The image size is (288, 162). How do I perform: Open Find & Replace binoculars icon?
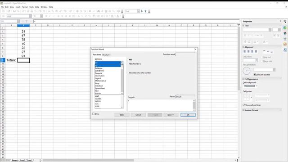(x=99, y=11)
